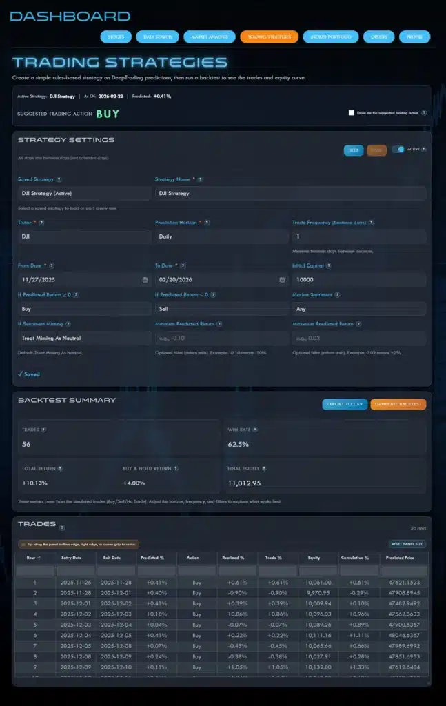Open Treat Missing As Neutral dropdown
This screenshot has height=706, width=446.
[83, 338]
